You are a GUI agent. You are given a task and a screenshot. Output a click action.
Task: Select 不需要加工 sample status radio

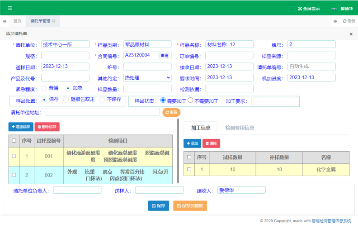point(190,101)
